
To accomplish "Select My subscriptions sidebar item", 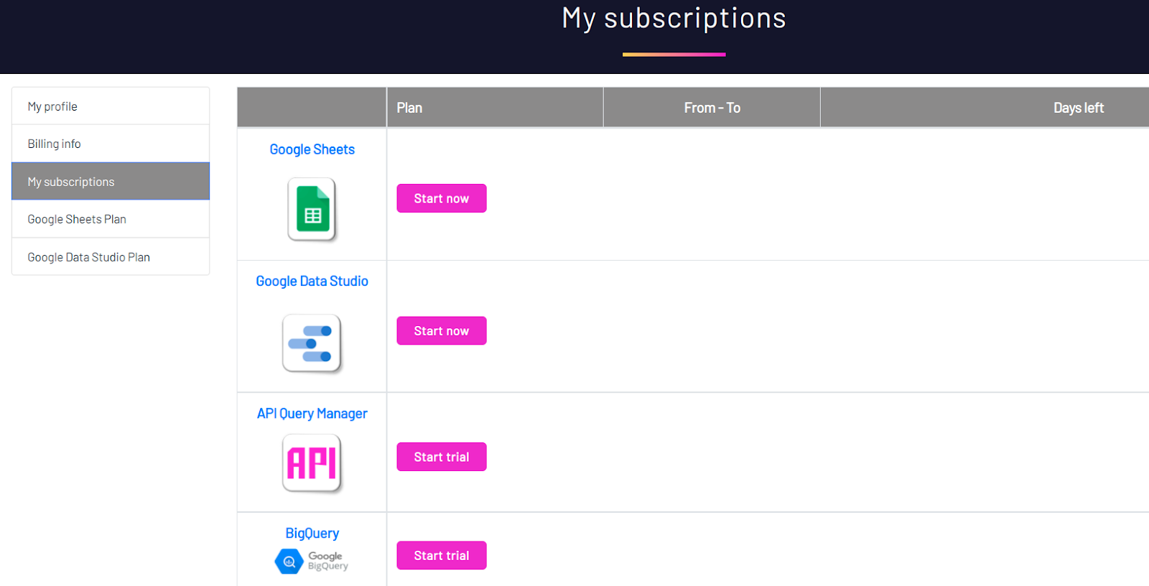I will click(111, 182).
